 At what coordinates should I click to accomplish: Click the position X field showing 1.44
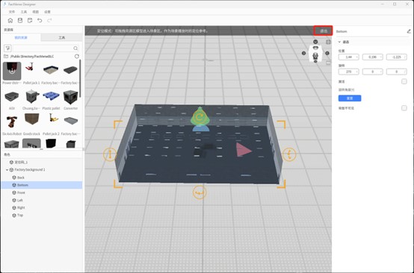(x=348, y=57)
